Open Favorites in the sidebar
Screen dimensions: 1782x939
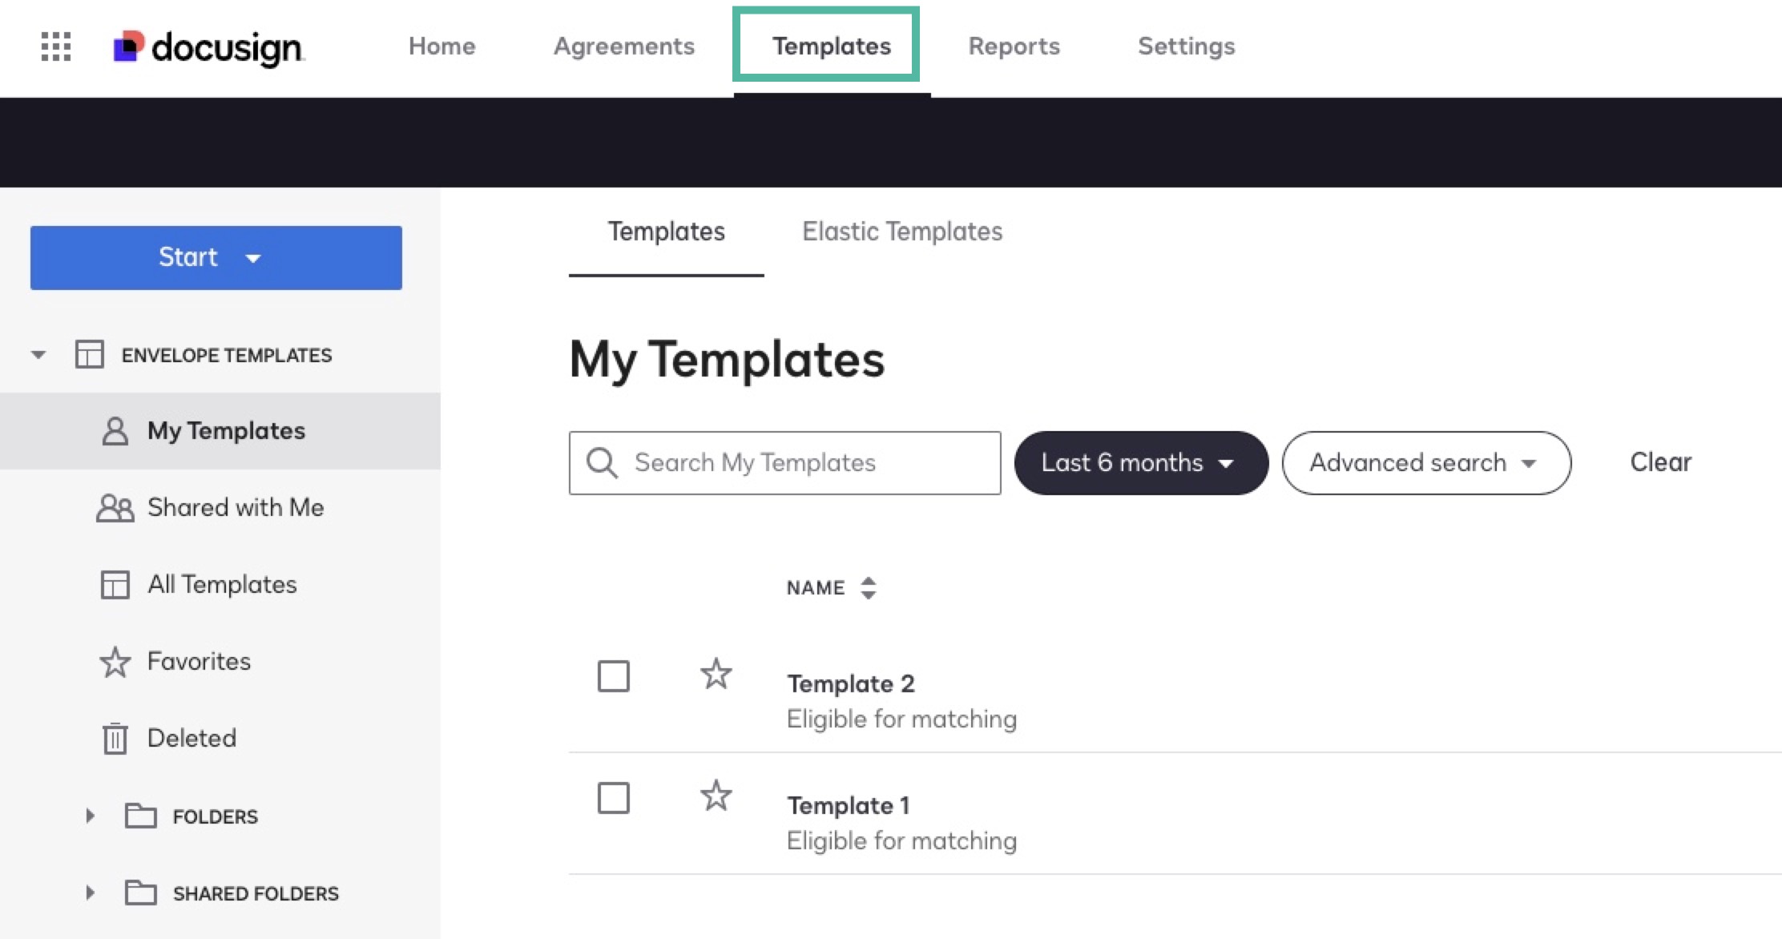click(198, 661)
